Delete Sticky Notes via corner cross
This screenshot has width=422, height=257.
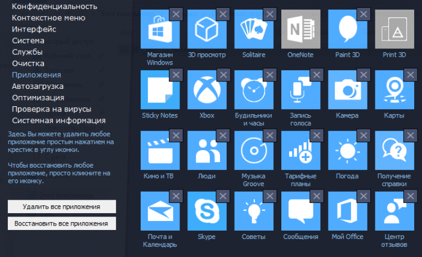click(176, 75)
